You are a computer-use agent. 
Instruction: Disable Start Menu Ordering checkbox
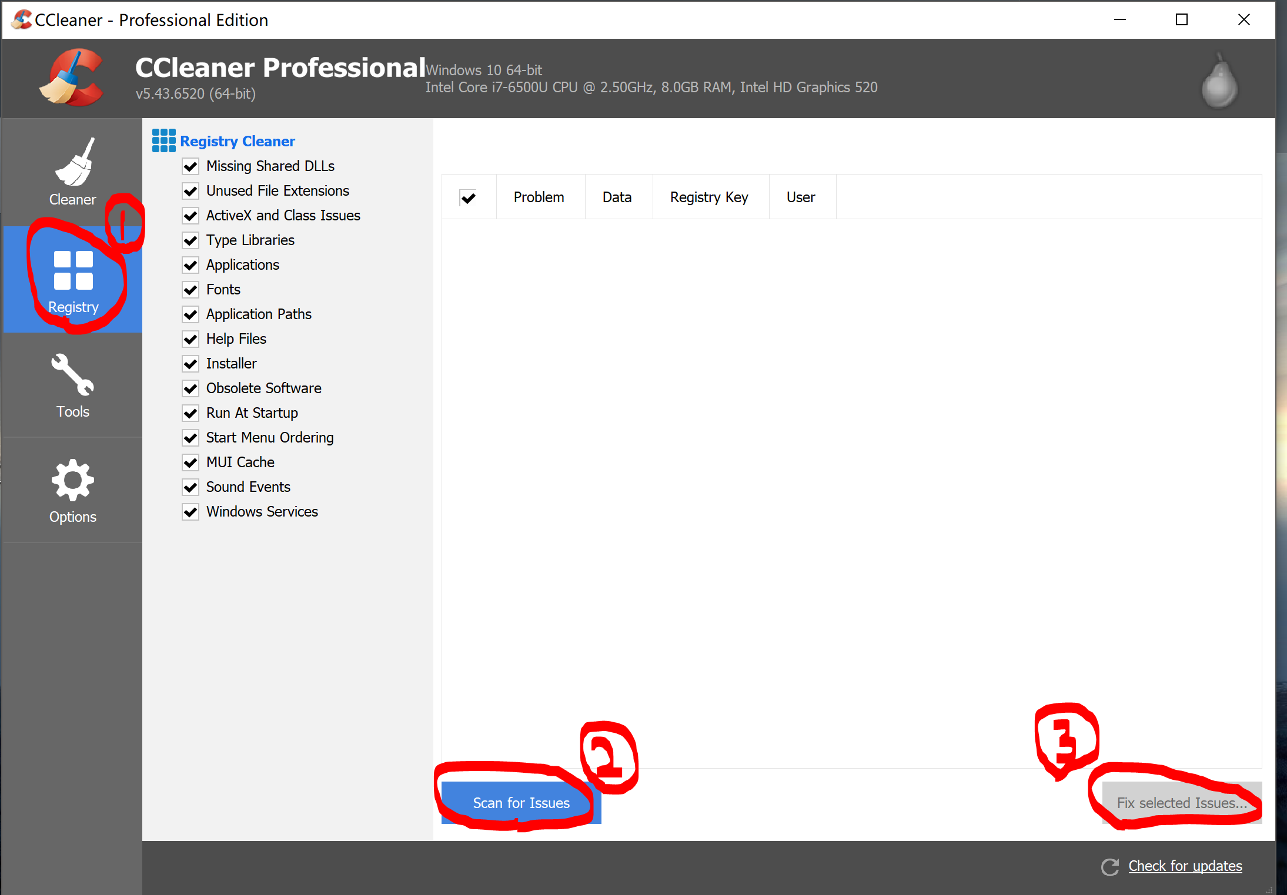tap(190, 438)
